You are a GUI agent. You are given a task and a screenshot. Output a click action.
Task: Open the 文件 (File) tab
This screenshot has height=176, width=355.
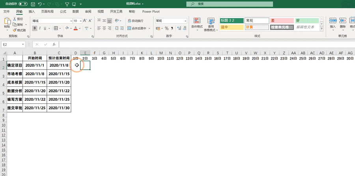(7, 11)
